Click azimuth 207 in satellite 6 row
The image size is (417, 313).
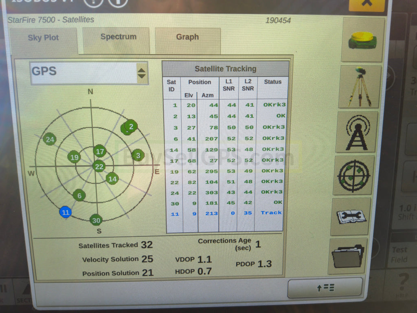[211, 139]
